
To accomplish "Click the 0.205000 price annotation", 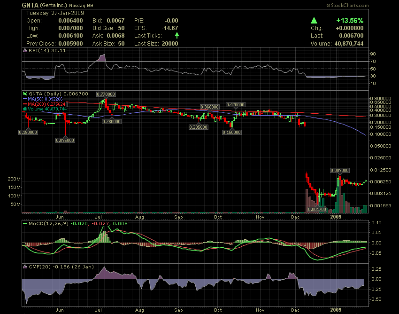I will pos(199,127).
